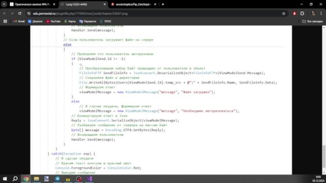Image resolution: width=326 pixels, height=183 pixels.
Task: Click the 'File.WriteAllBytes' code line
Action: (x=178, y=82)
